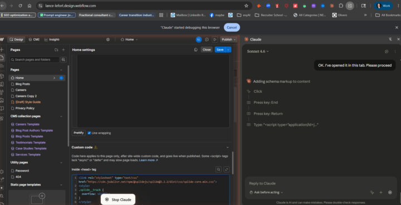Screen dimensions: 401x205
Task: Open the All Bookmarks folder
Action: 388,15
